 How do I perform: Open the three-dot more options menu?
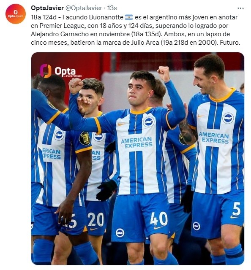pyautogui.click(x=240, y=8)
